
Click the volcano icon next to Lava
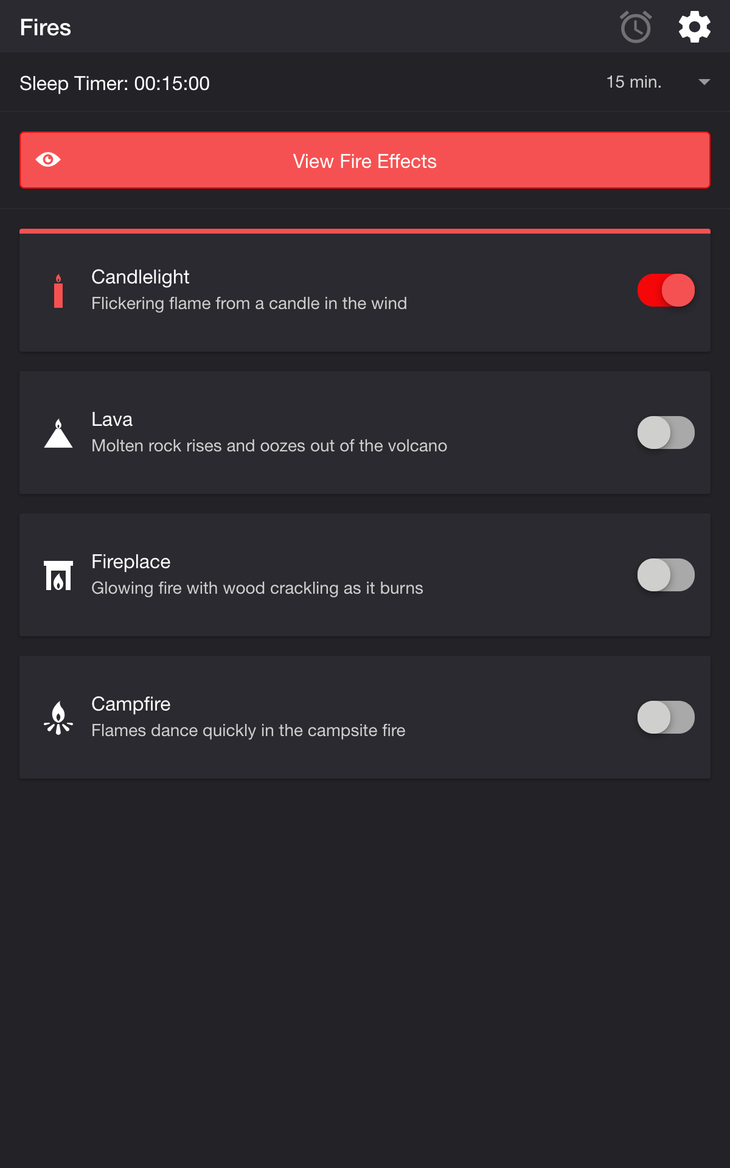(58, 432)
